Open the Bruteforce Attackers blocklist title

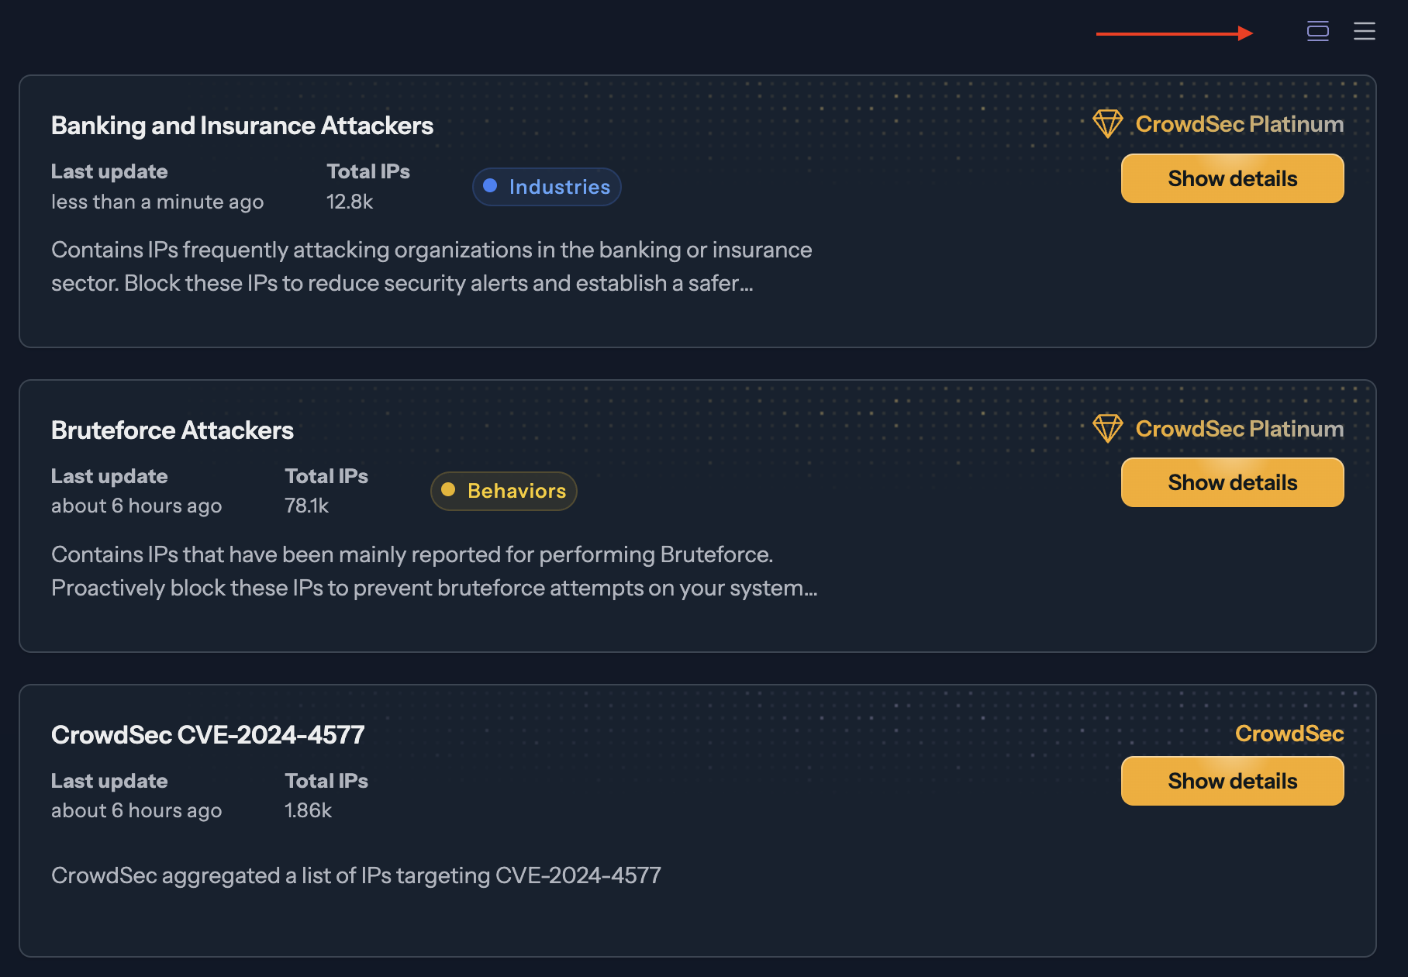click(172, 430)
